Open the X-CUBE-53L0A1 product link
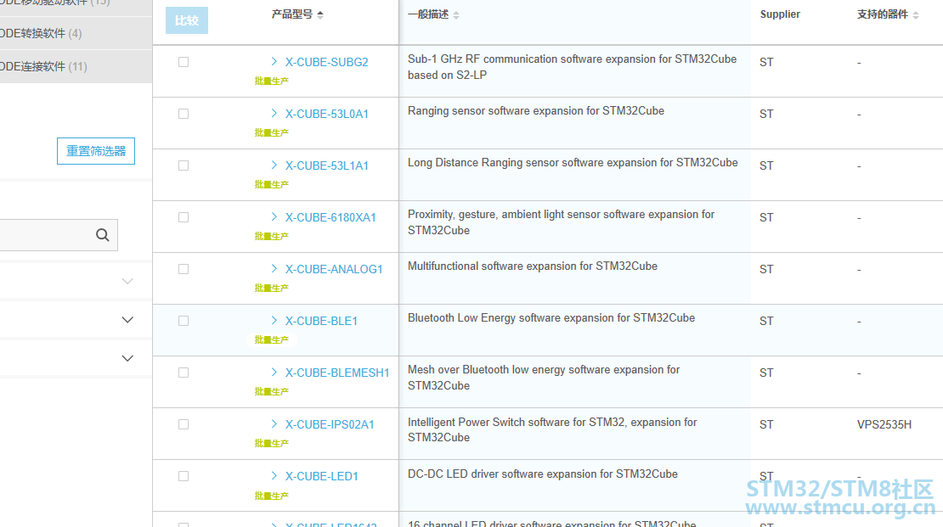Viewport: 943px width, 527px height. (326, 114)
